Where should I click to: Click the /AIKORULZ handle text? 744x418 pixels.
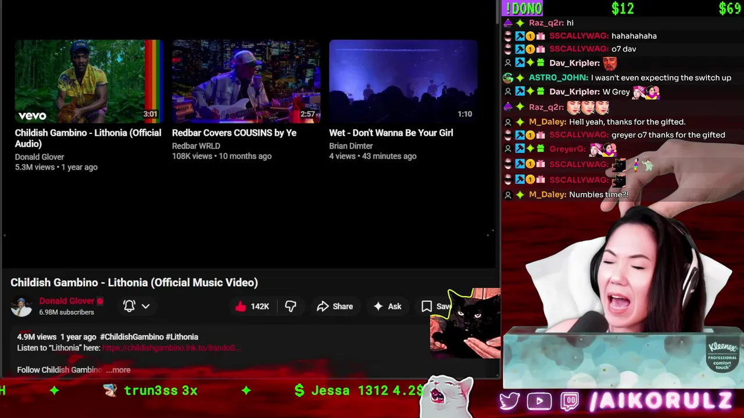tap(661, 401)
